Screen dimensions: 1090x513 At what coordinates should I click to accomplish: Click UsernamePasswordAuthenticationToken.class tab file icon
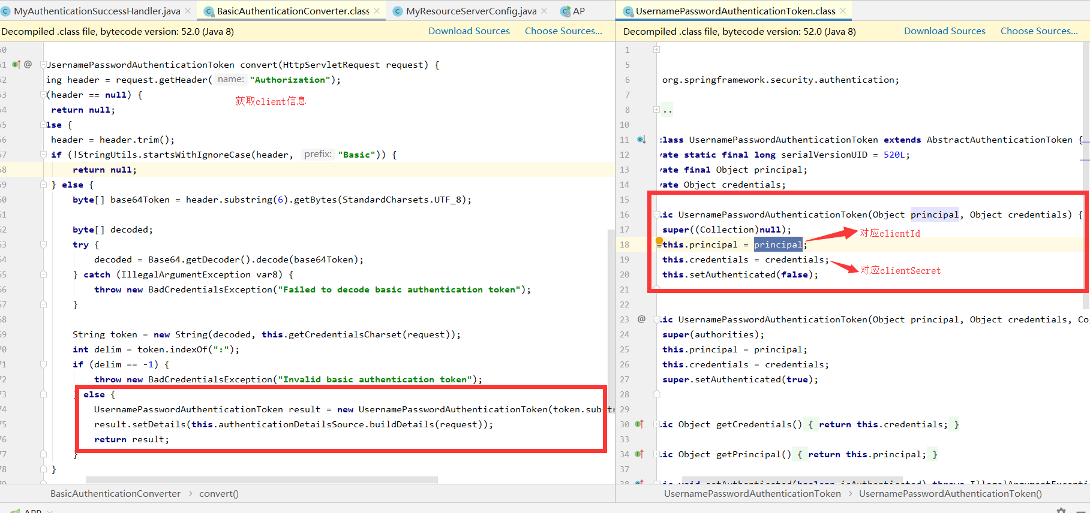pos(628,11)
